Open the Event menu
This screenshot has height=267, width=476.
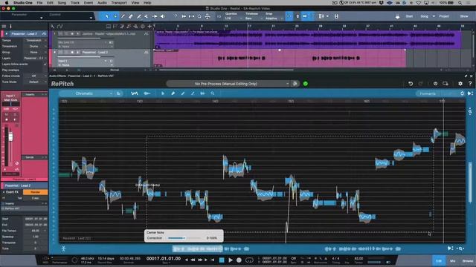click(89, 3)
